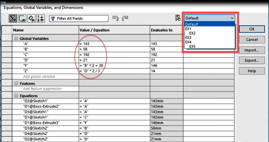Select global variable "Z" name cell

(x=45, y=71)
